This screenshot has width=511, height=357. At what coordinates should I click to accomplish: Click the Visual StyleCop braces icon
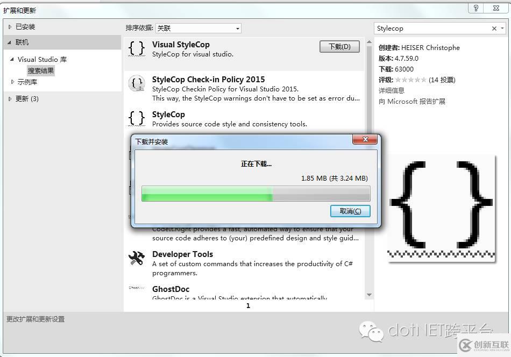(137, 48)
